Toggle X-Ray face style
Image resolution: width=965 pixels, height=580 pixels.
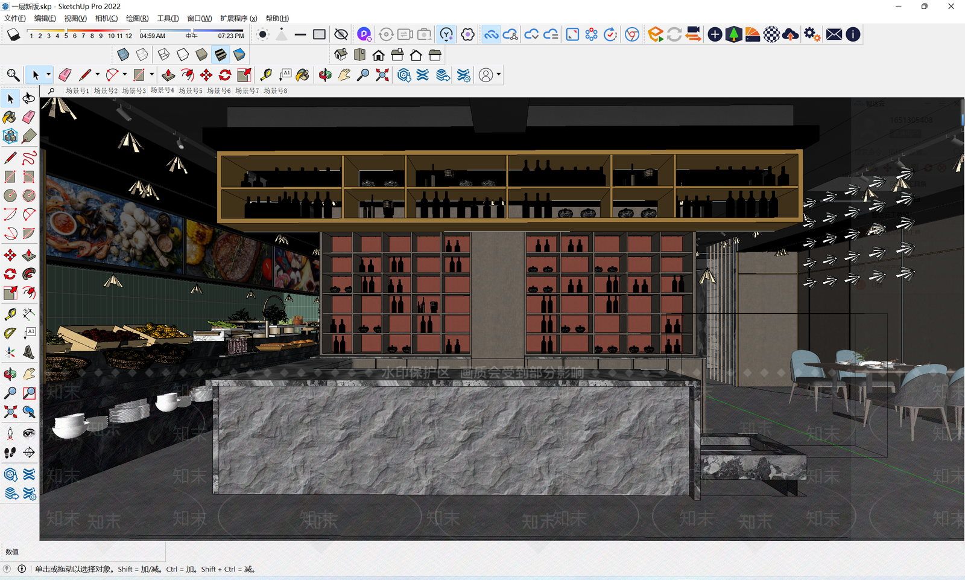123,55
